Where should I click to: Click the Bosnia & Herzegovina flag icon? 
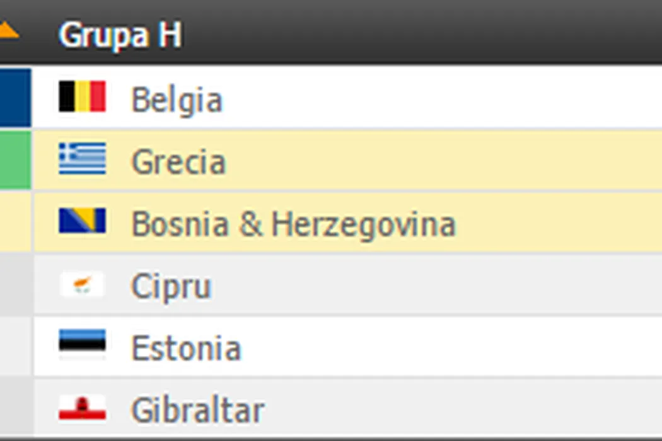82,222
